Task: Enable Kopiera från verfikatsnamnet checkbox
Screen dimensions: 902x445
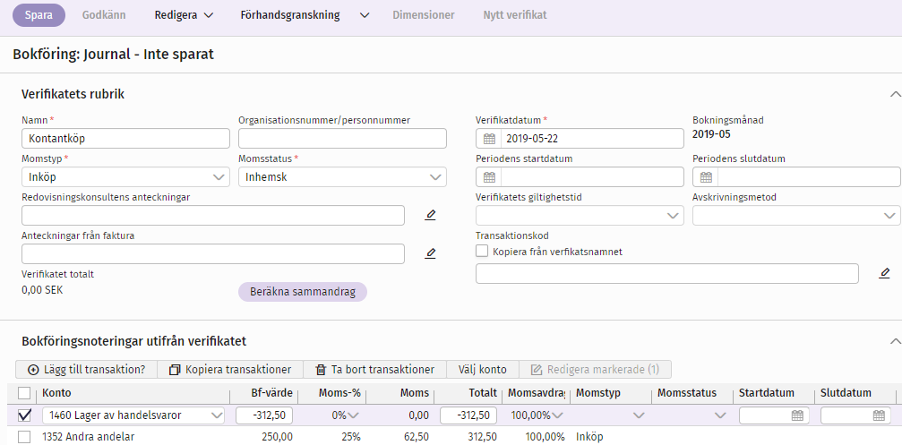Action: 482,251
